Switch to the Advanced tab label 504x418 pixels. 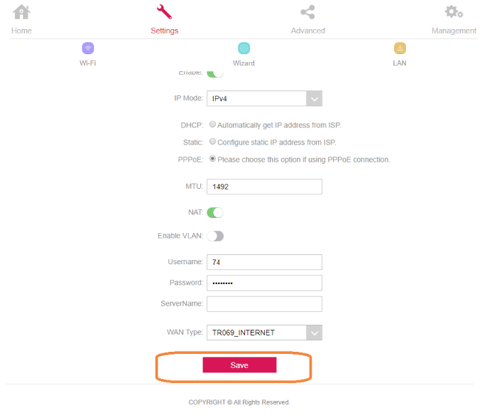(x=308, y=31)
